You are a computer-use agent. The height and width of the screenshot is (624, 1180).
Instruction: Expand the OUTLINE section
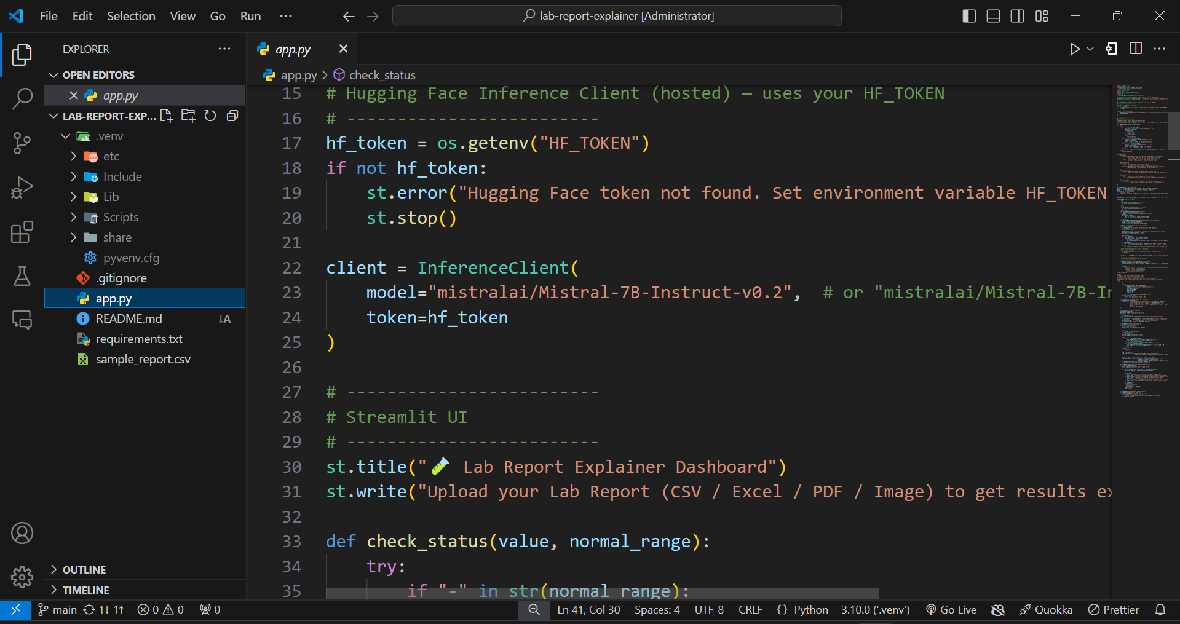tap(84, 570)
